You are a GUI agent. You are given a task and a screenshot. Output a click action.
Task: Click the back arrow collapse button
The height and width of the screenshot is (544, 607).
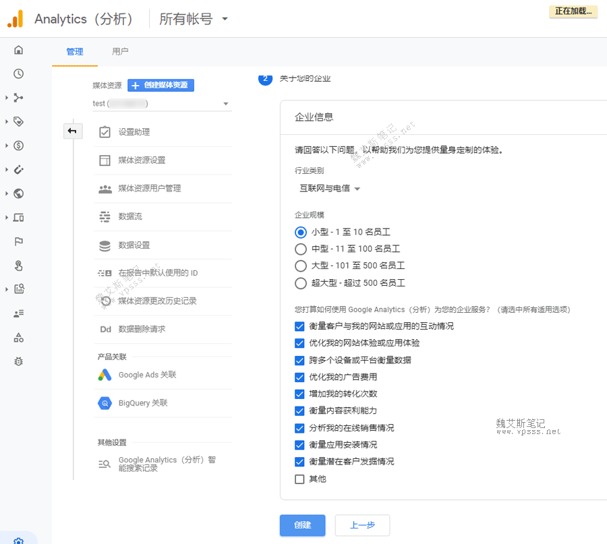click(72, 131)
